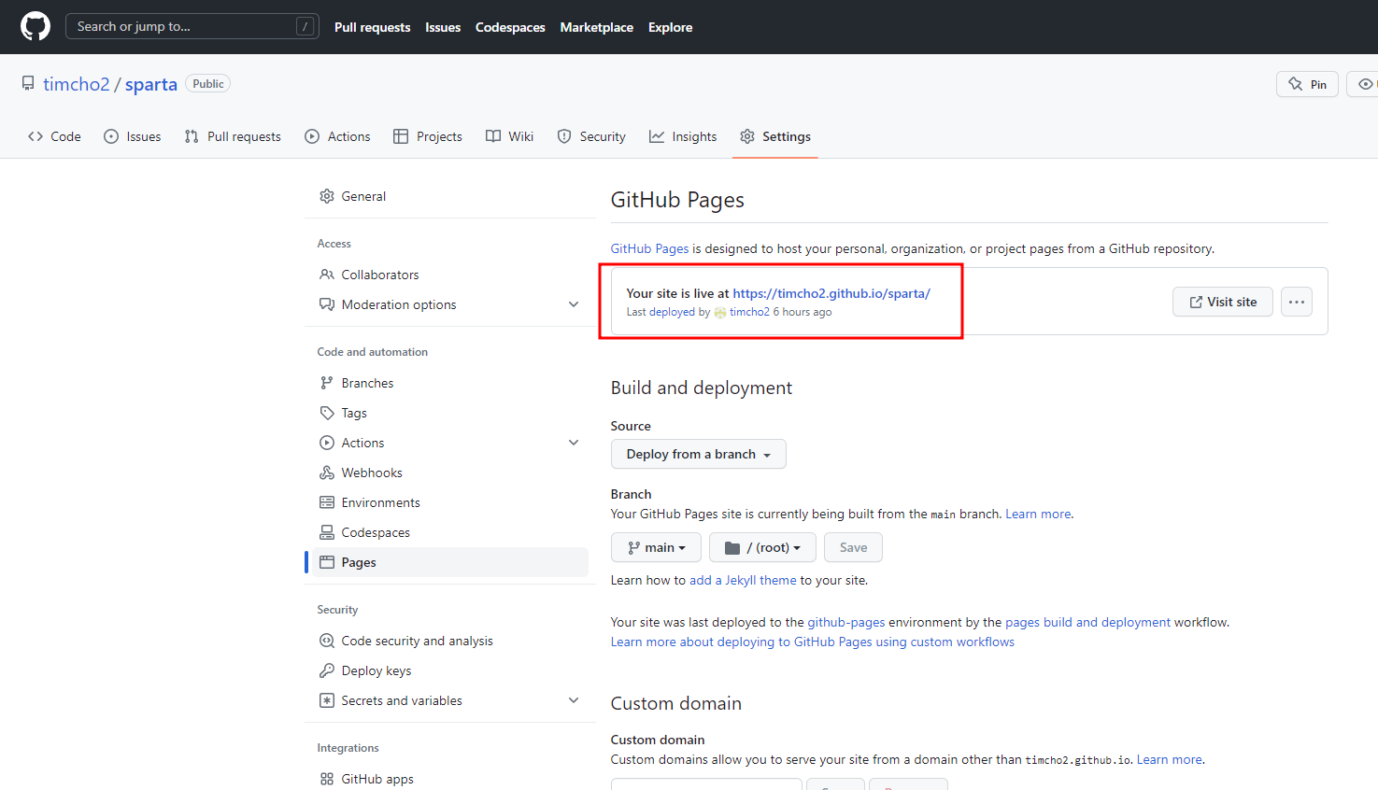Open Issues in top navigation bar
Screen dimensions: 1378x790
pos(443,27)
